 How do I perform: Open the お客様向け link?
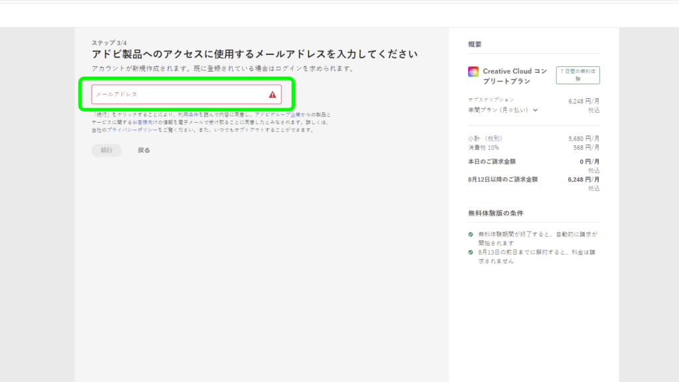[145, 122]
